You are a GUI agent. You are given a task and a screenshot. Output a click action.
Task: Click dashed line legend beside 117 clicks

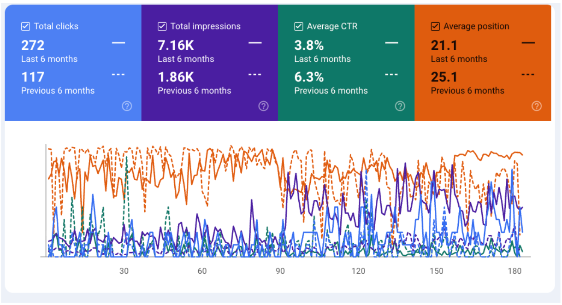click(118, 75)
